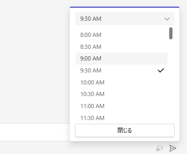Click the send message arrow icon
The image size is (187, 154).
coord(172,148)
